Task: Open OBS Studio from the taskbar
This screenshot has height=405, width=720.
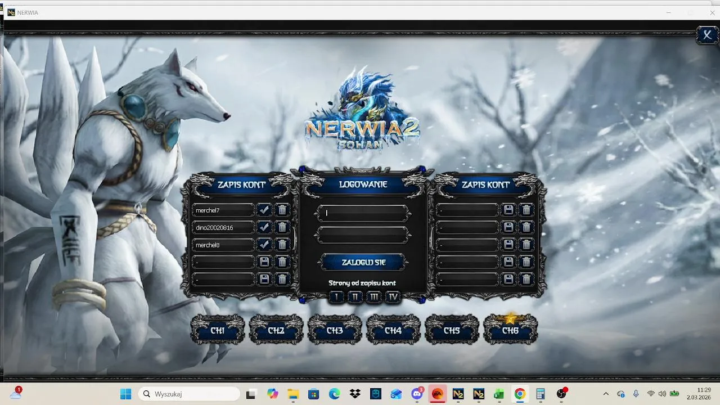Action: tap(561, 394)
